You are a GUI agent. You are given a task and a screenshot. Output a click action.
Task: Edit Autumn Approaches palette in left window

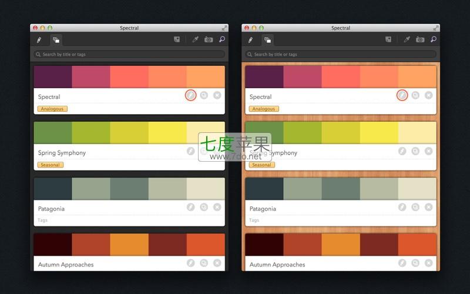[190, 263]
